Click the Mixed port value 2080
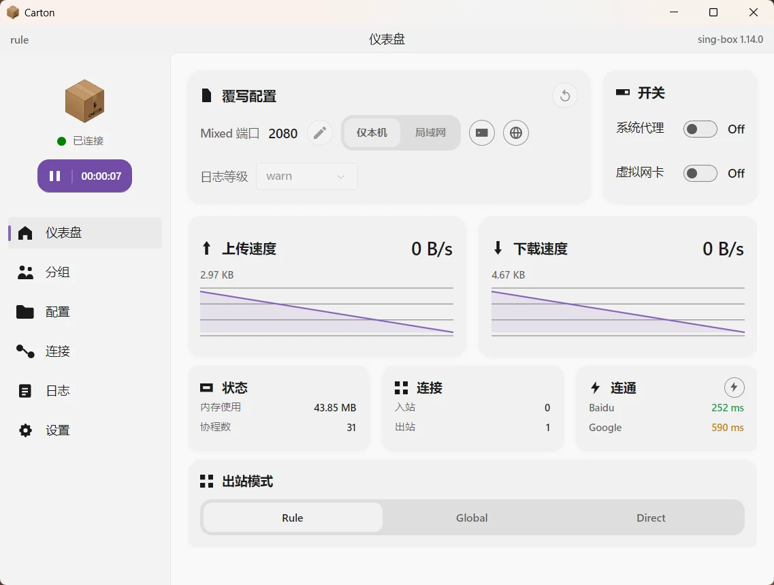774x585 pixels. pos(283,133)
